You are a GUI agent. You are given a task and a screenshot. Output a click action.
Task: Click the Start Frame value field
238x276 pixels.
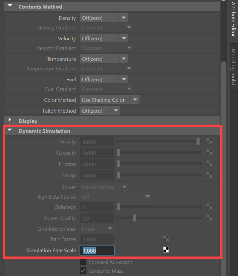(97, 239)
